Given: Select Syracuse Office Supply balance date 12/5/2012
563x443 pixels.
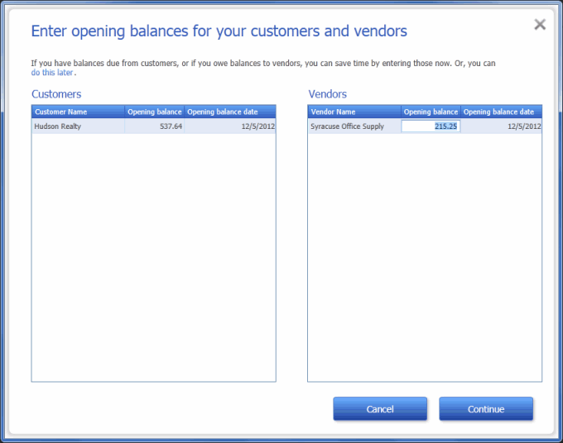Looking at the screenshot, I should (501, 126).
